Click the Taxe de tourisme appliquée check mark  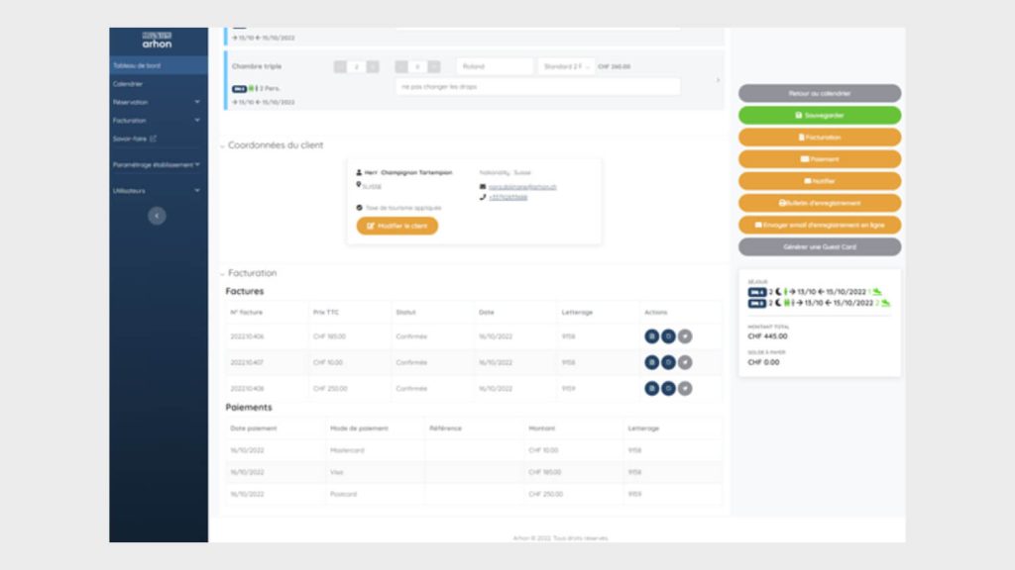pos(359,208)
